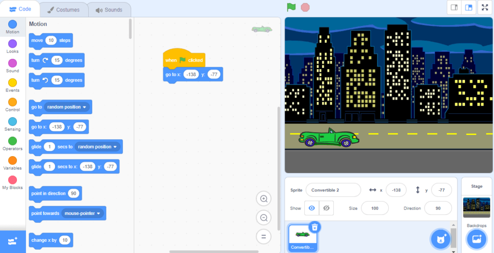Open the Choose a Sprite cat button
The width and height of the screenshot is (494, 253).
(x=440, y=239)
